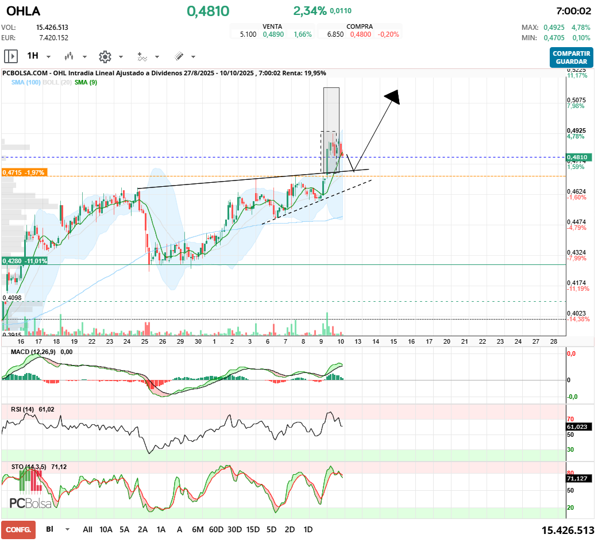This screenshot has width=602, height=542.
Task: Select the 6M range tab
Action: (x=198, y=529)
